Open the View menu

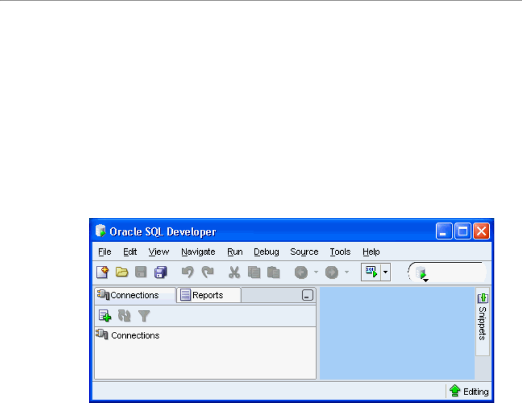[158, 252]
